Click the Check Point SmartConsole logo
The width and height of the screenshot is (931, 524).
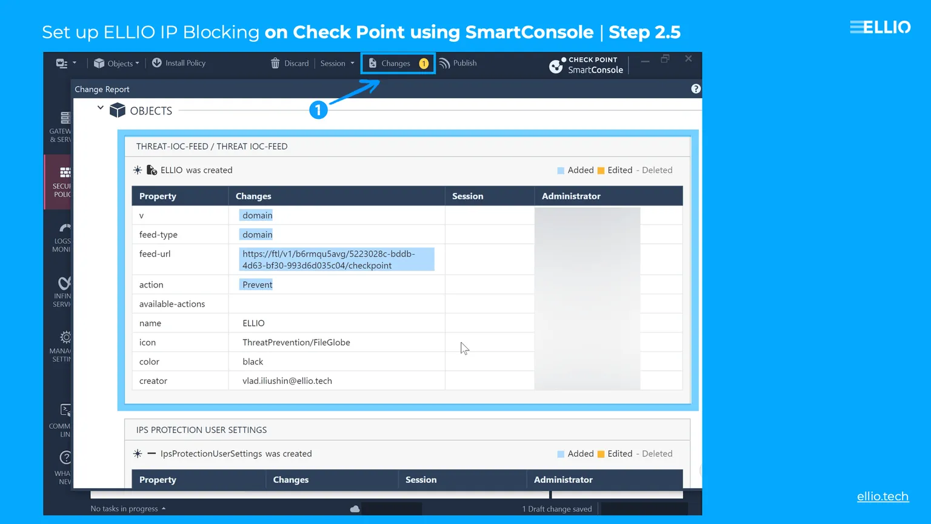(586, 65)
